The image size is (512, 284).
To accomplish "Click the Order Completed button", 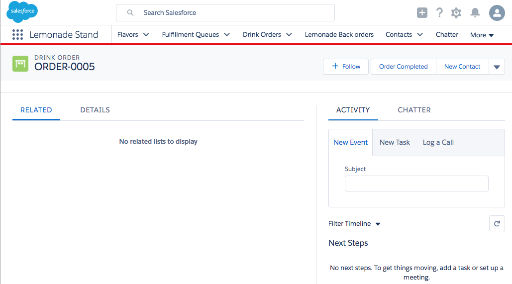I will (x=403, y=67).
